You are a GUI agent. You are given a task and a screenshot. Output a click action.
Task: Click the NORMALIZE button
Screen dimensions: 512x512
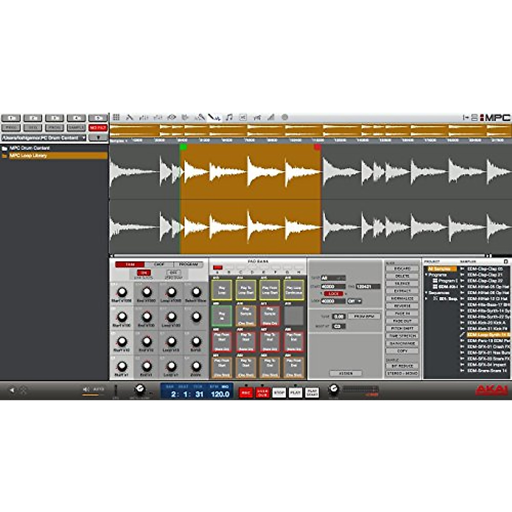(402, 299)
